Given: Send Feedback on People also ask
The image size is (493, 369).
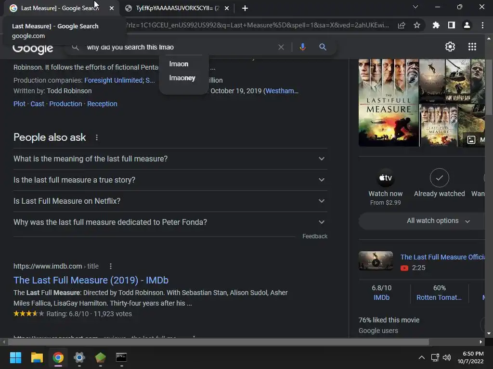Looking at the screenshot, I should (315, 236).
